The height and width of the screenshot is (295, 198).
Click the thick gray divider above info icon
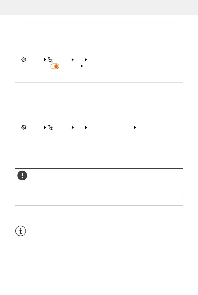(x=99, y=206)
